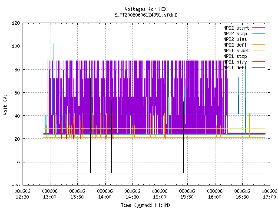Click the purple NPD2 start legend line
The height and width of the screenshot is (209, 278).
pos(259,28)
